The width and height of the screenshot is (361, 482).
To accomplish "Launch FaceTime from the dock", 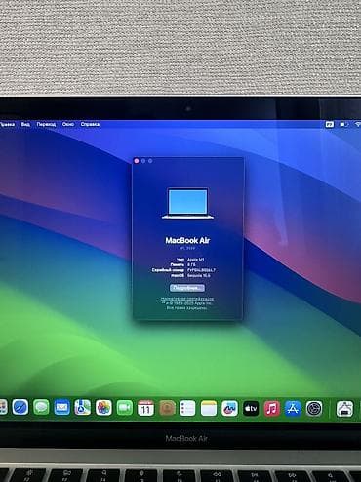I will point(125,408).
